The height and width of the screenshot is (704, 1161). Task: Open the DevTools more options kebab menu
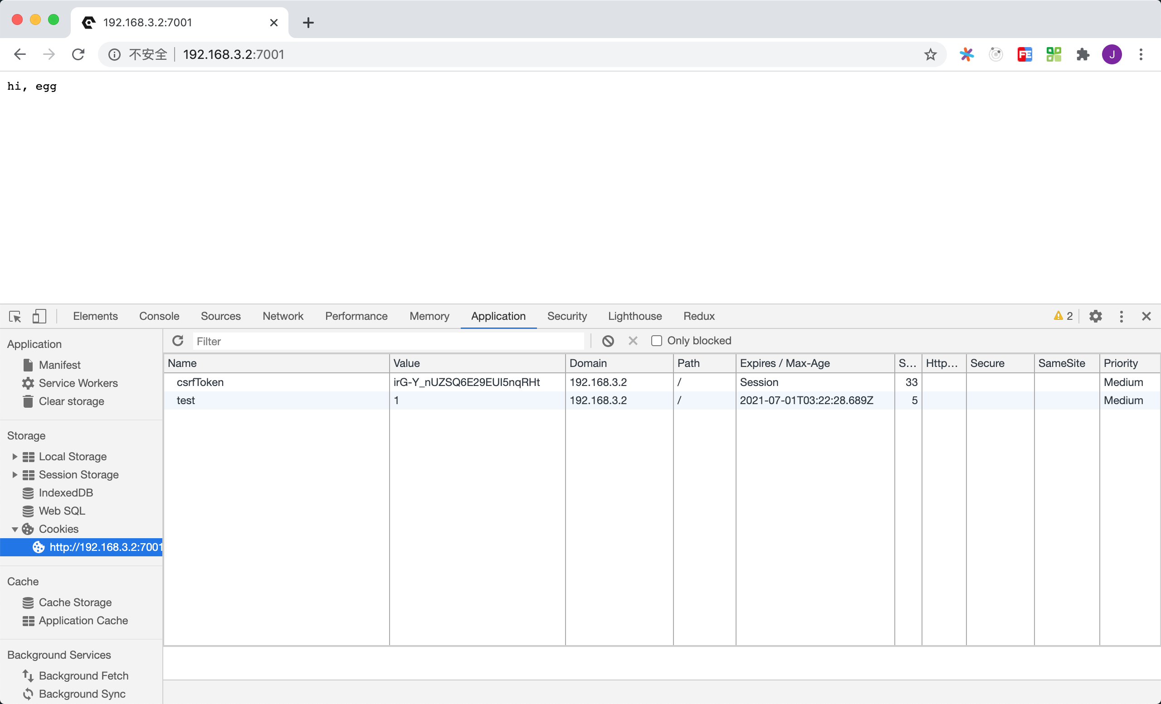1122,316
